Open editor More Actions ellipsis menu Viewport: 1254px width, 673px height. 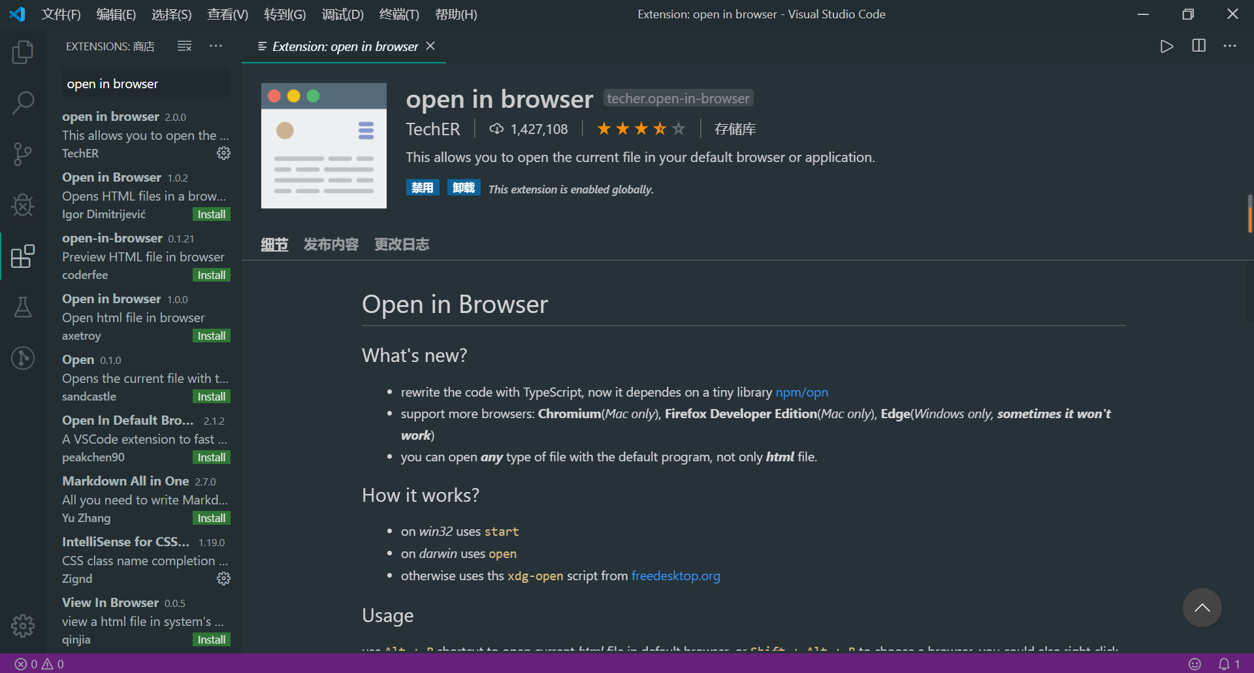pos(1230,46)
